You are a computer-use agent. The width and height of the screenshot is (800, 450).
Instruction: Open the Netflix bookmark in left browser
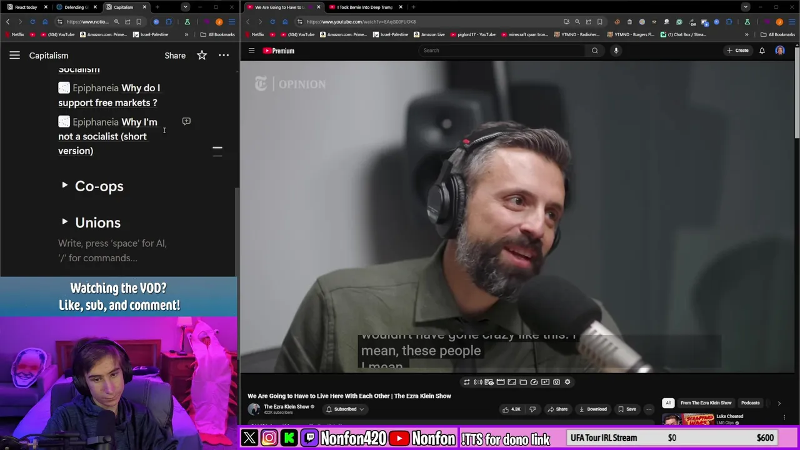point(14,34)
